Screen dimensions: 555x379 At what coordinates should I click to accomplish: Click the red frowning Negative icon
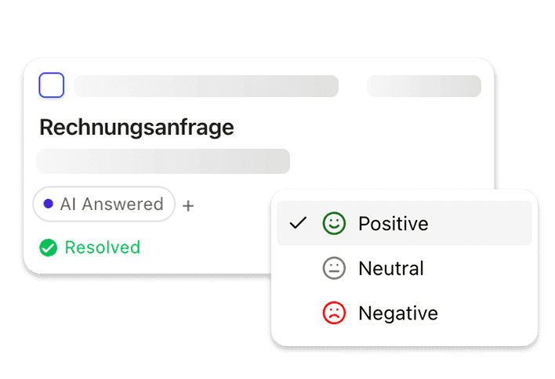click(334, 313)
